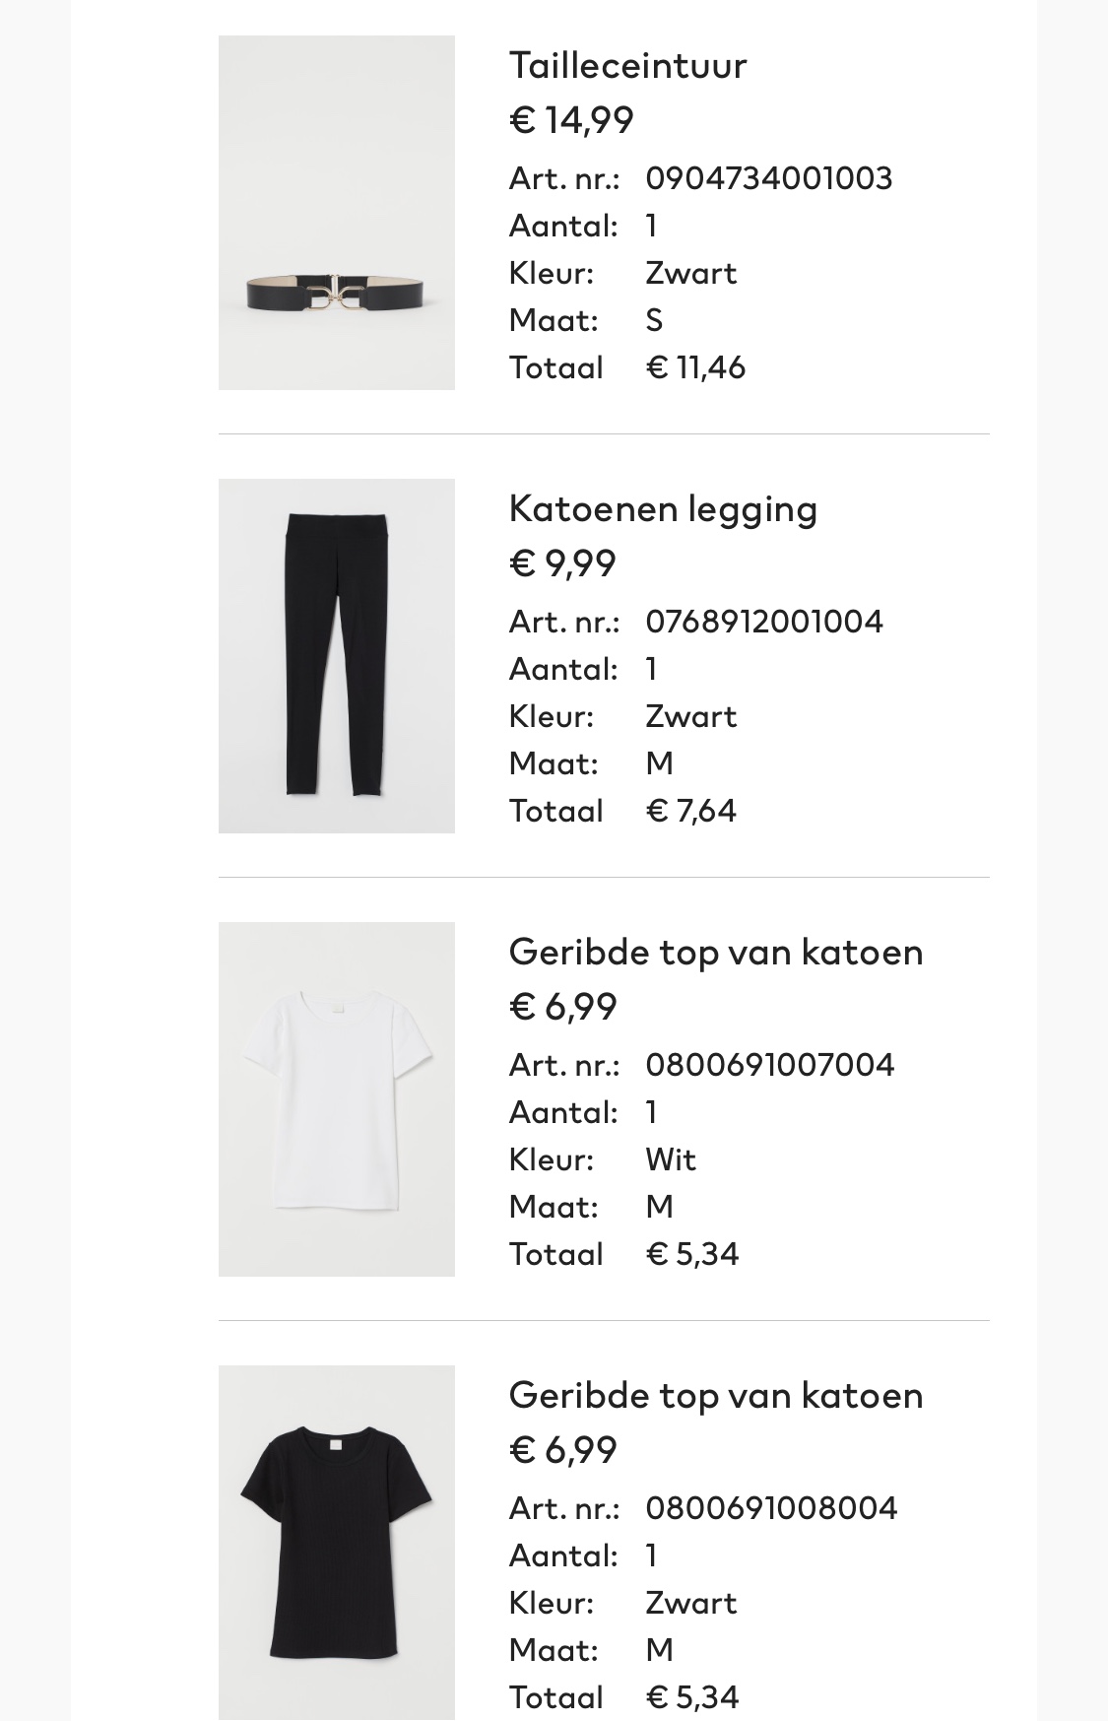Click the white Geribde top van katoen title
Screen dimensions: 1108x1721
tap(716, 953)
